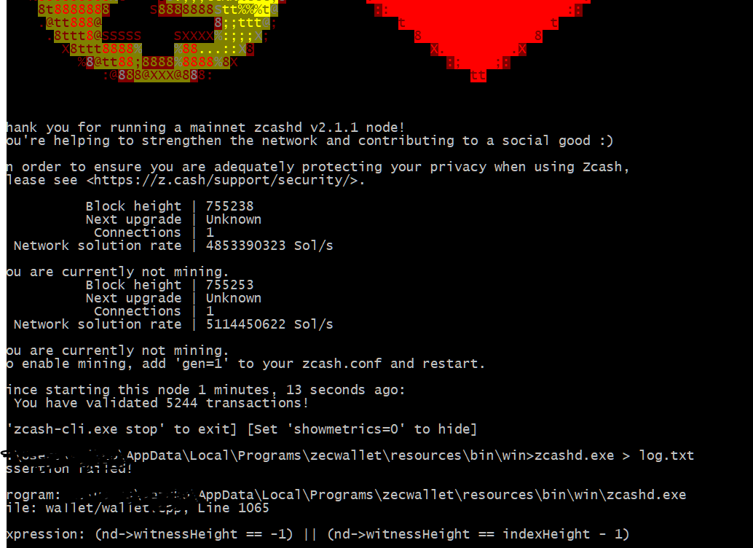Click the red ASCII heart graphic
This screenshot has width=753, height=548.
(x=478, y=39)
